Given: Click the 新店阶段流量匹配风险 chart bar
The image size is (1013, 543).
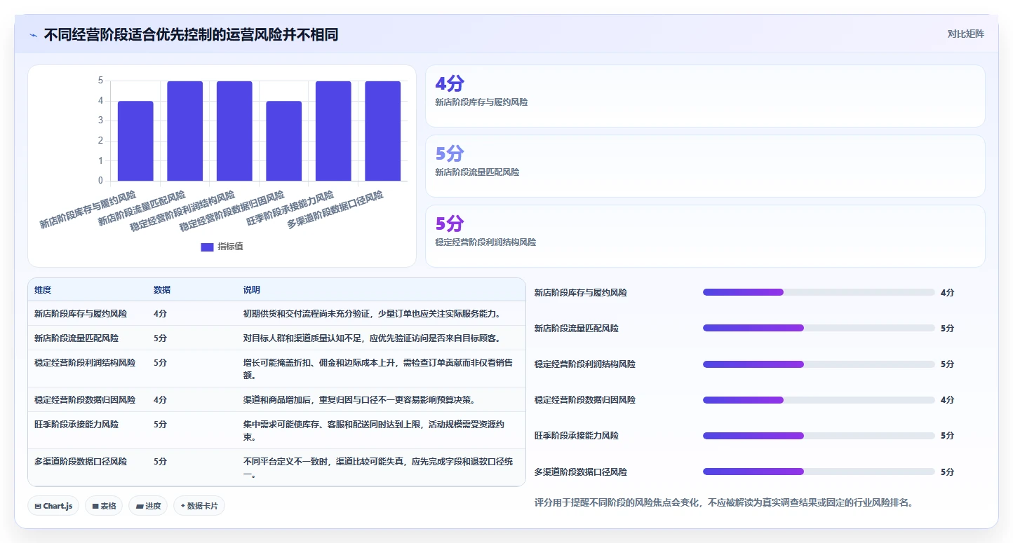Looking at the screenshot, I should 185,131.
